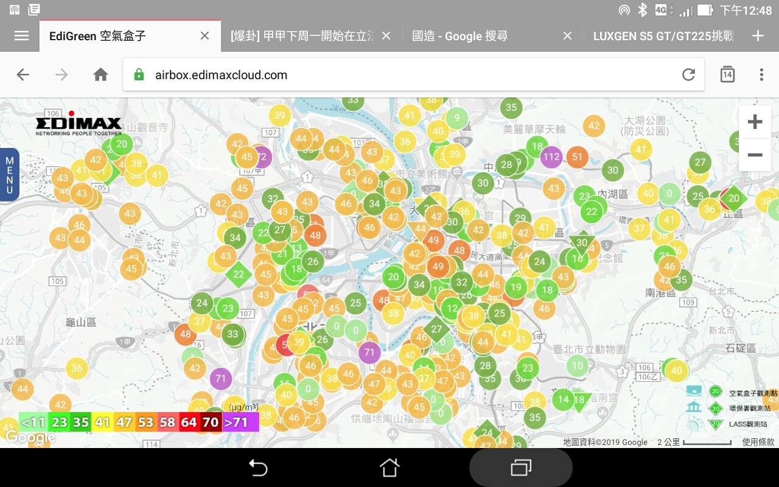
Task: Select the green diamond 24 EPA marker
Action: pyautogui.click(x=486, y=432)
